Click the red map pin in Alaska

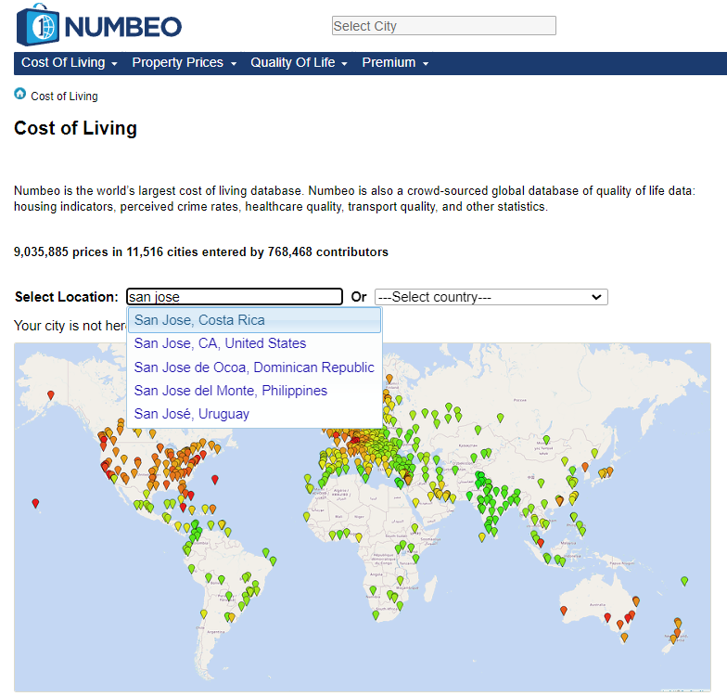[51, 395]
